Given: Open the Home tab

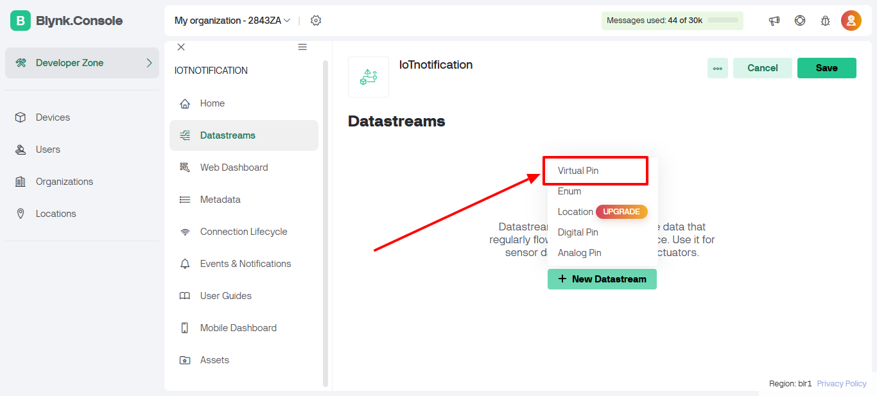Looking at the screenshot, I should (244, 103).
